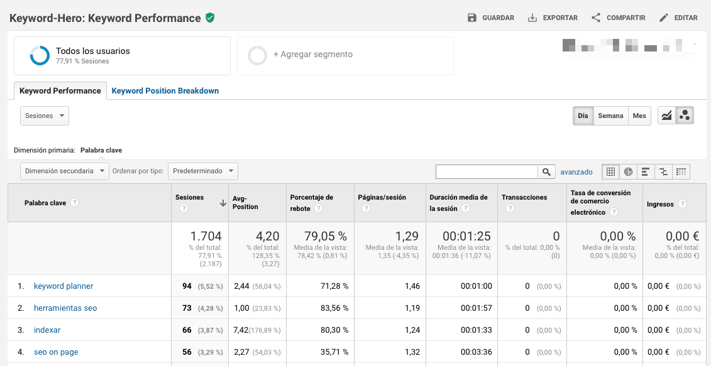This screenshot has width=711, height=366.
Task: Switch to line chart view icon
Action: (x=667, y=116)
